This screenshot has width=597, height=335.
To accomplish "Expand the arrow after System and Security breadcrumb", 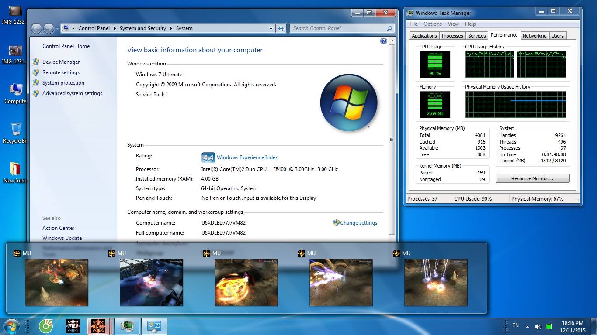I will [x=171, y=28].
